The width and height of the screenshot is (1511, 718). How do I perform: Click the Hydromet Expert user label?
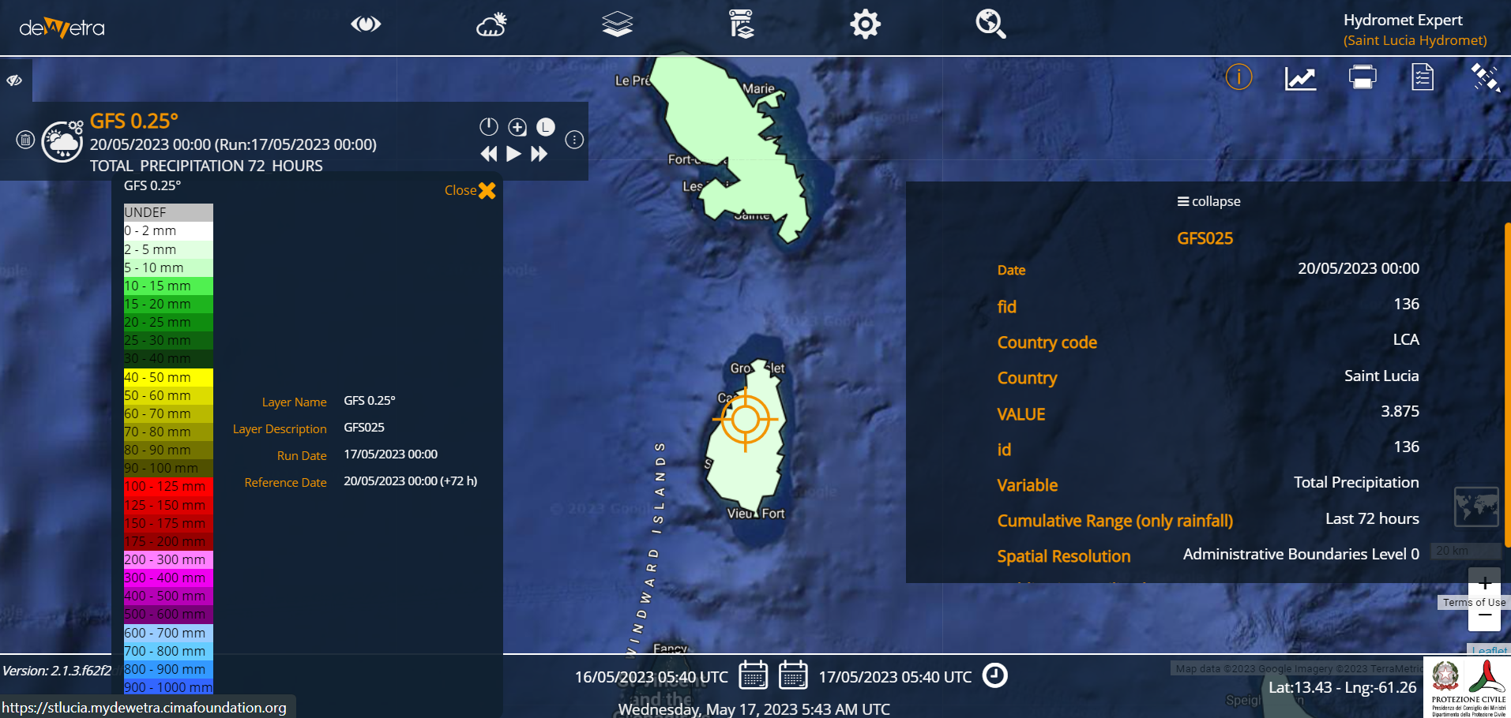click(x=1403, y=20)
